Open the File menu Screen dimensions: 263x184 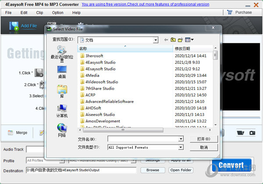tap(8, 13)
